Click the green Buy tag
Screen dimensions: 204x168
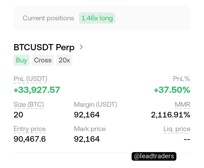[x=22, y=60]
